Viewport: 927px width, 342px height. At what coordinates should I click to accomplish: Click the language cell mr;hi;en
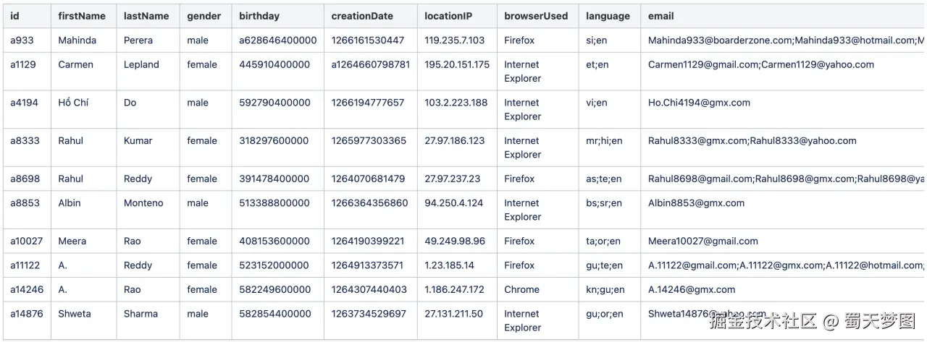pos(604,141)
